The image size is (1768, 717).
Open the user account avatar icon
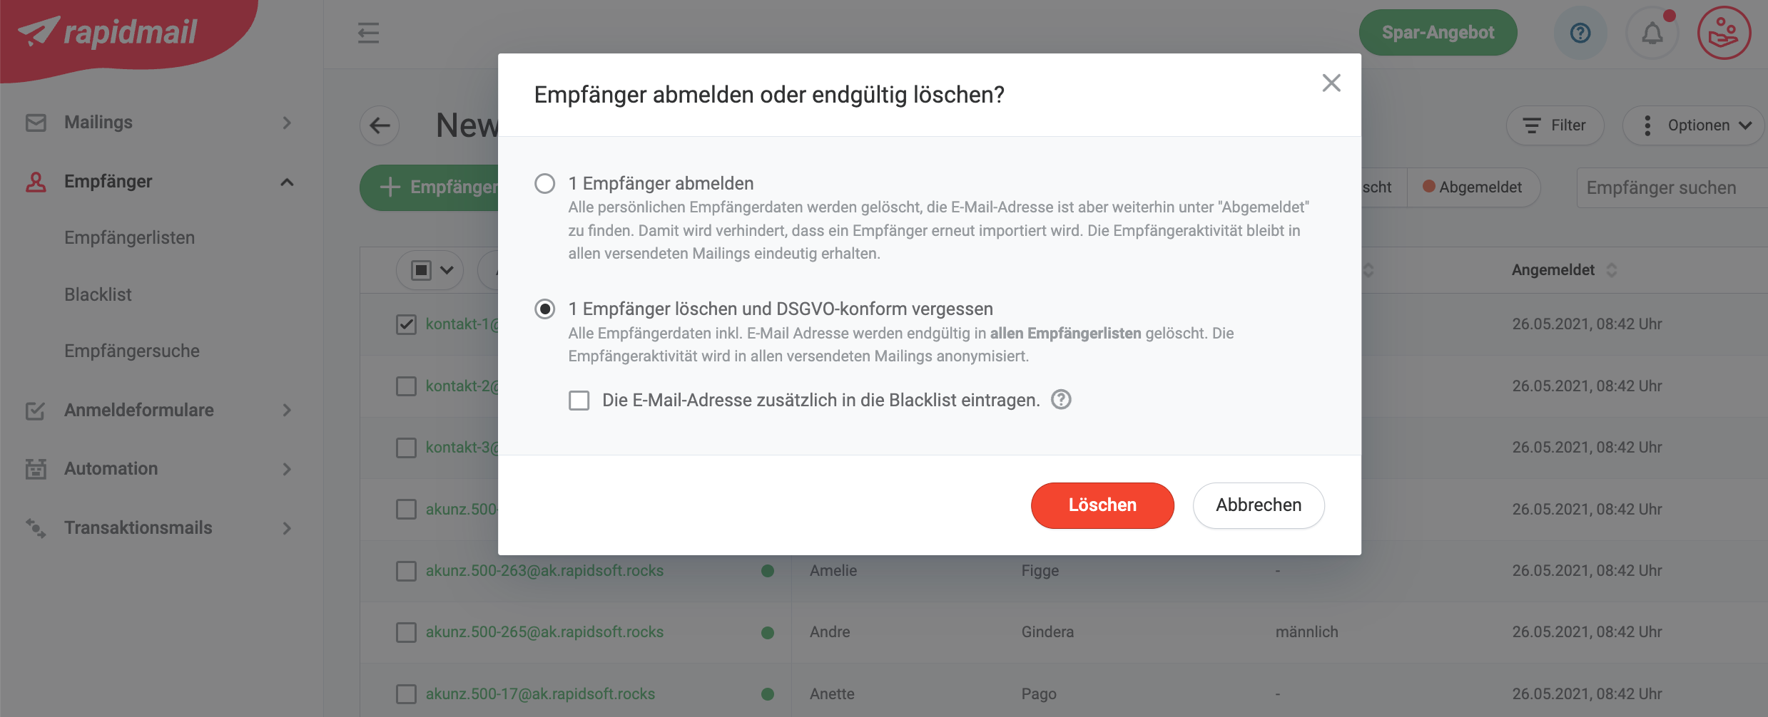(x=1724, y=33)
